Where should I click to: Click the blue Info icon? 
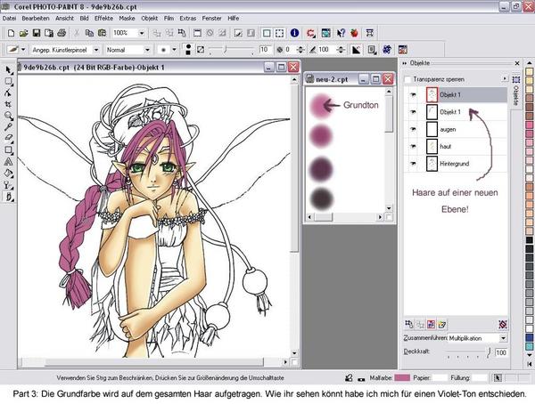coord(295,33)
